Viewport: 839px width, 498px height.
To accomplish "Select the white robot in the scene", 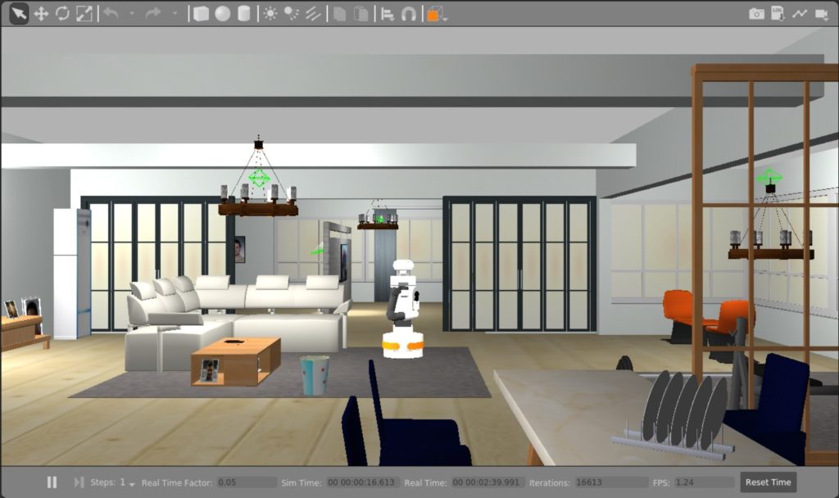I will click(x=403, y=309).
